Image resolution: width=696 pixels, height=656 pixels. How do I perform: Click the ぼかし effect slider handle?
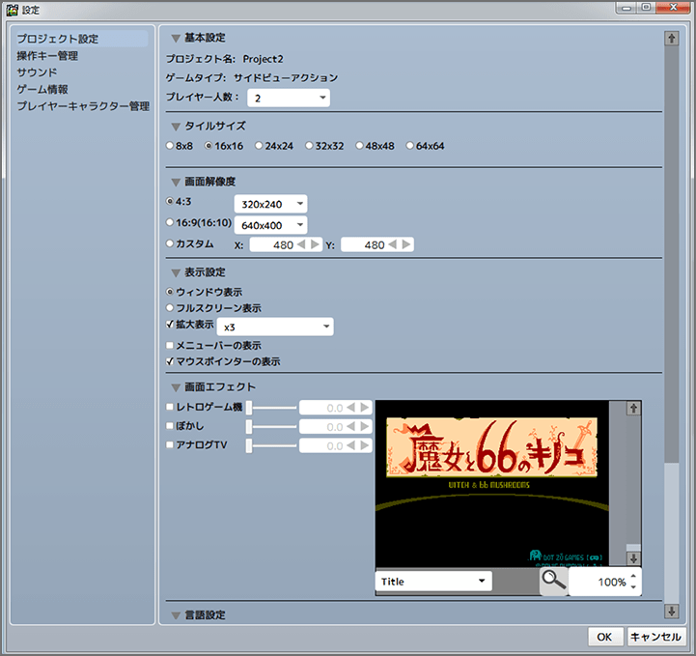249,426
